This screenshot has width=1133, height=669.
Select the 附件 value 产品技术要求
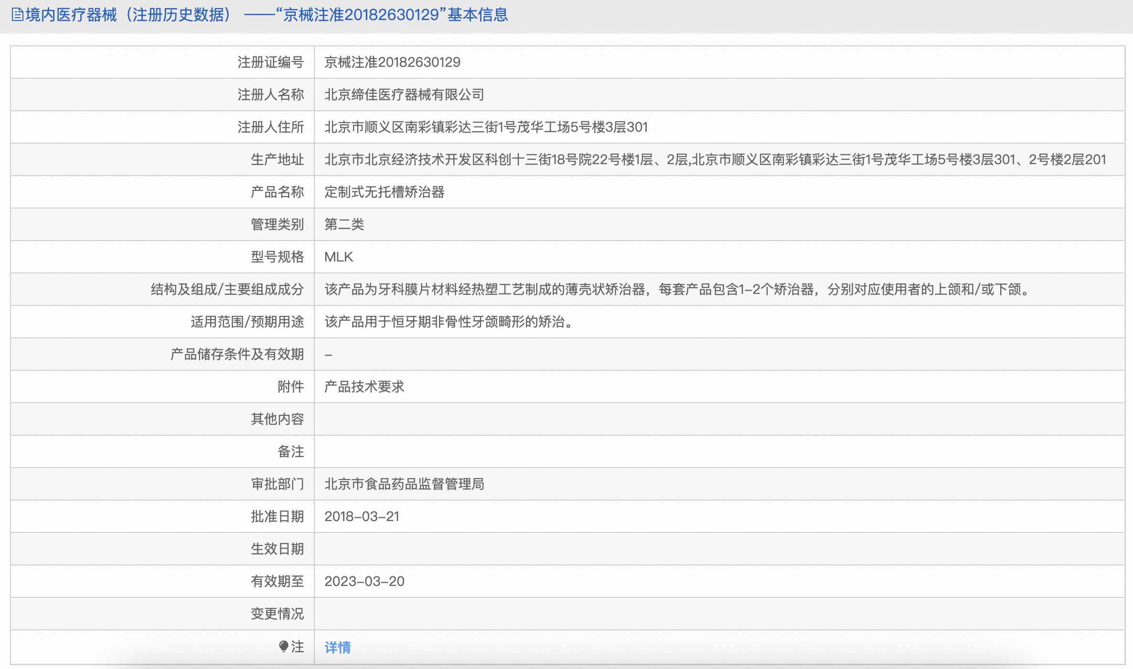[x=363, y=387]
